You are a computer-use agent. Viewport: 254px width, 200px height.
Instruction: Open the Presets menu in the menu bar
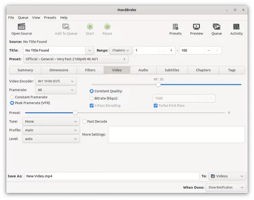coord(50,18)
